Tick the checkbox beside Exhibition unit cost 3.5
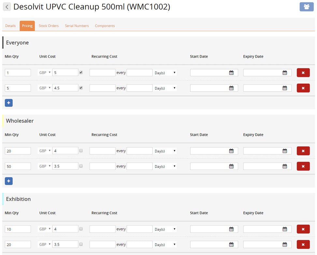Viewport: 317px width, 255px height. pos(81,244)
